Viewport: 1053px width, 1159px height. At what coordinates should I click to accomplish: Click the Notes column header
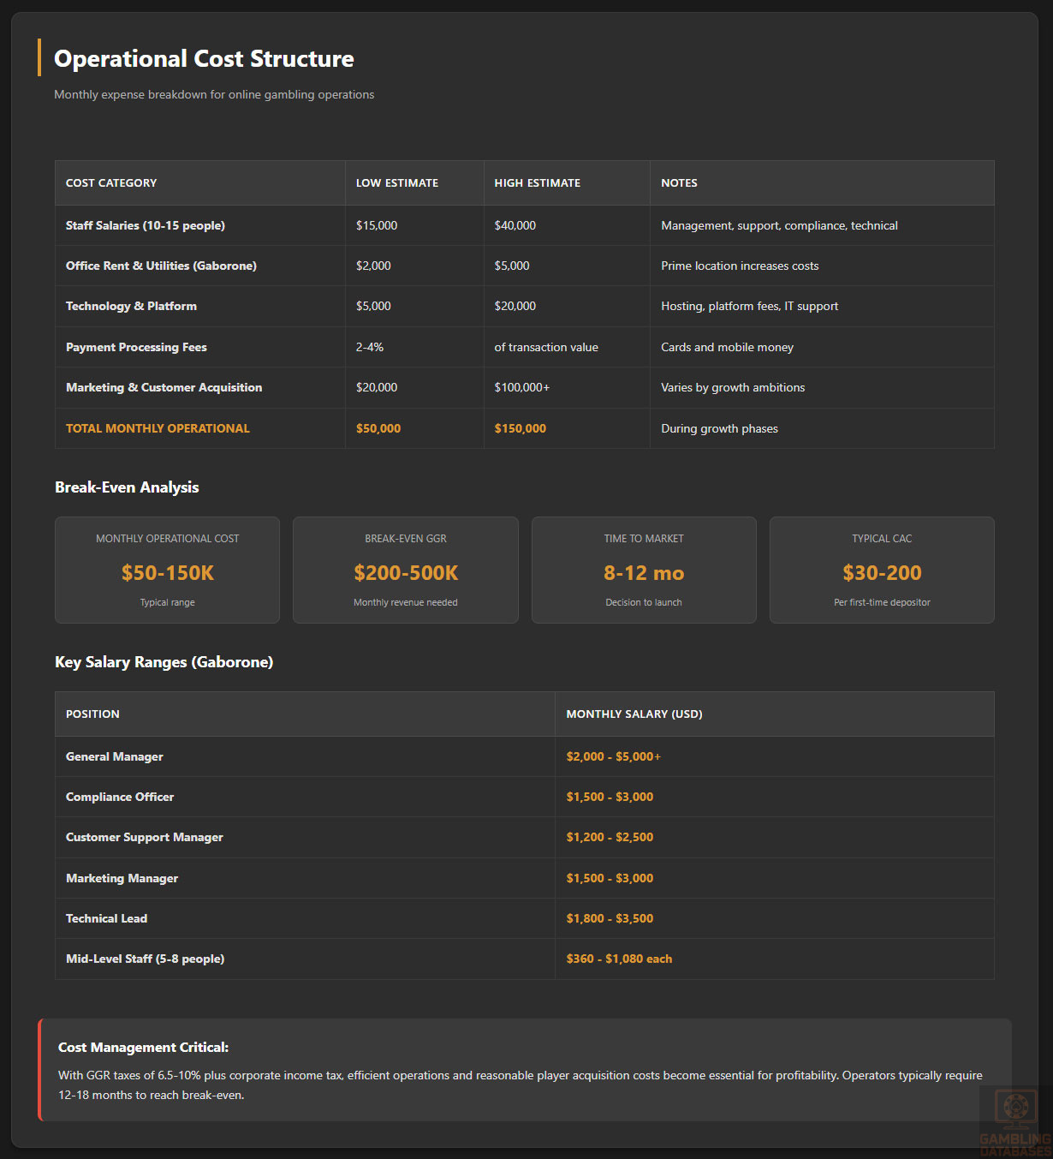coord(679,182)
